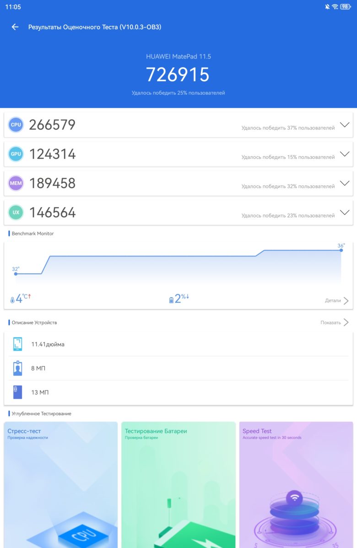Tap the battery level status icon
Image resolution: width=357 pixels, height=548 pixels.
click(346, 7)
